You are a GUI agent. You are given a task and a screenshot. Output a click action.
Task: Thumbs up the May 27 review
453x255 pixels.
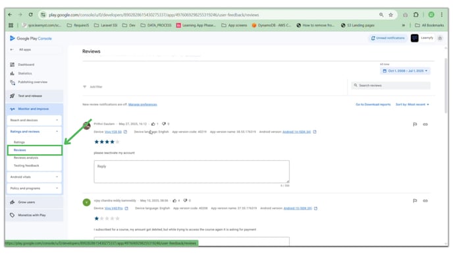[x=153, y=124]
